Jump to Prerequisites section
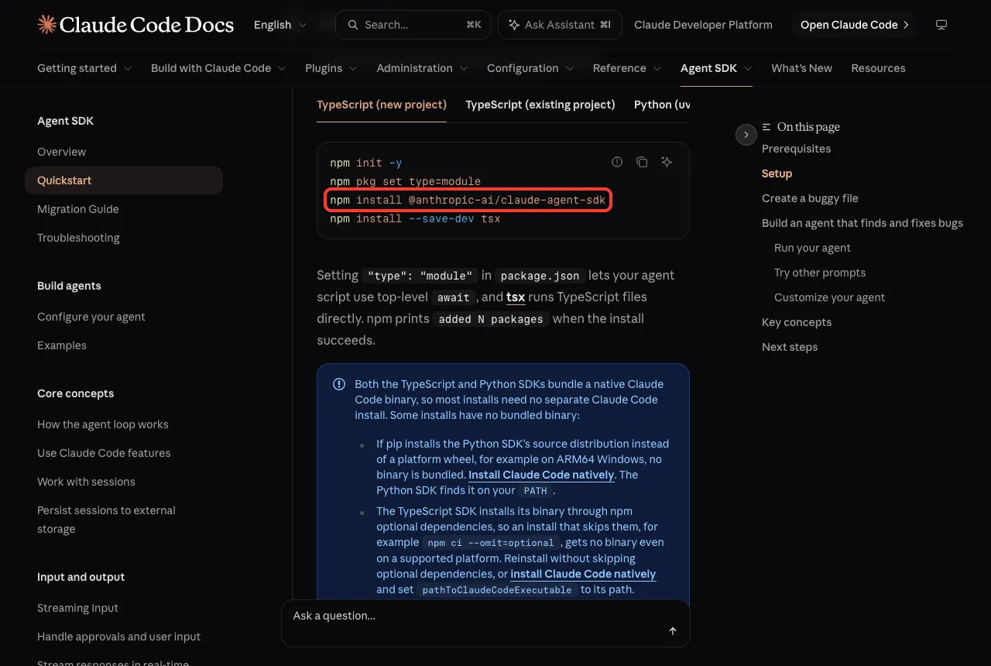991x666 pixels. coord(796,149)
